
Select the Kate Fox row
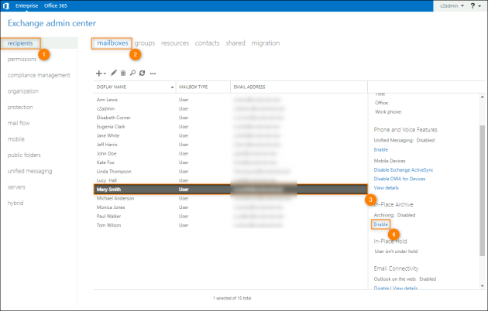[x=231, y=162]
